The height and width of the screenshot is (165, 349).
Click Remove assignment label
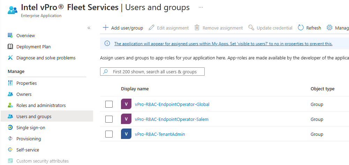pos(222,28)
